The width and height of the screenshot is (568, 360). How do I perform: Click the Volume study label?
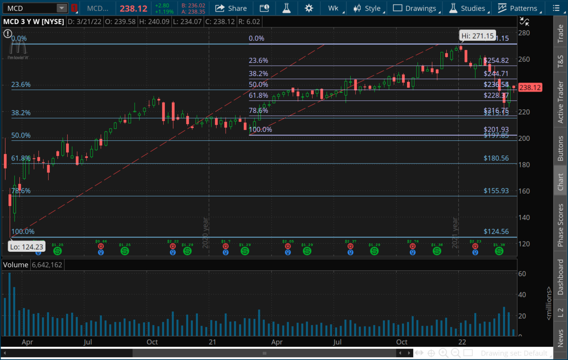[16, 265]
